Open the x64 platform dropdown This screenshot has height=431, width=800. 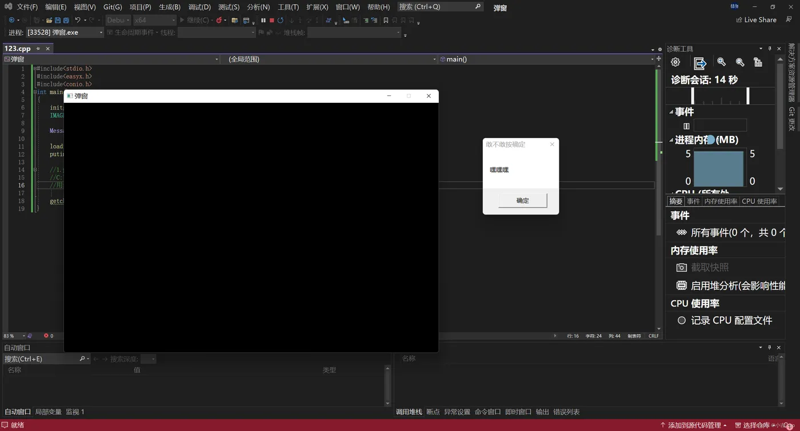tap(155, 20)
